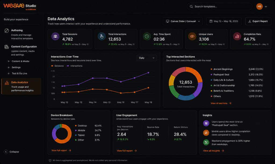Viewport: 275px width, 164px height.
Task: Click the Weave Studio logo
Action: click(20, 6)
